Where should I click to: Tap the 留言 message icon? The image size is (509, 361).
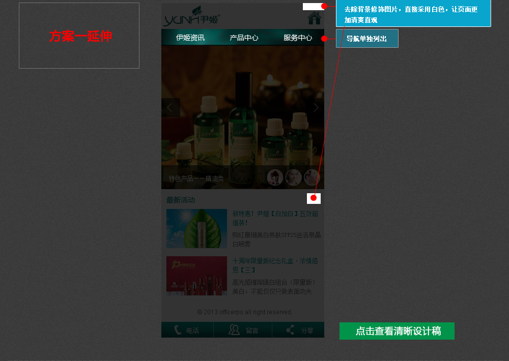pos(234,330)
